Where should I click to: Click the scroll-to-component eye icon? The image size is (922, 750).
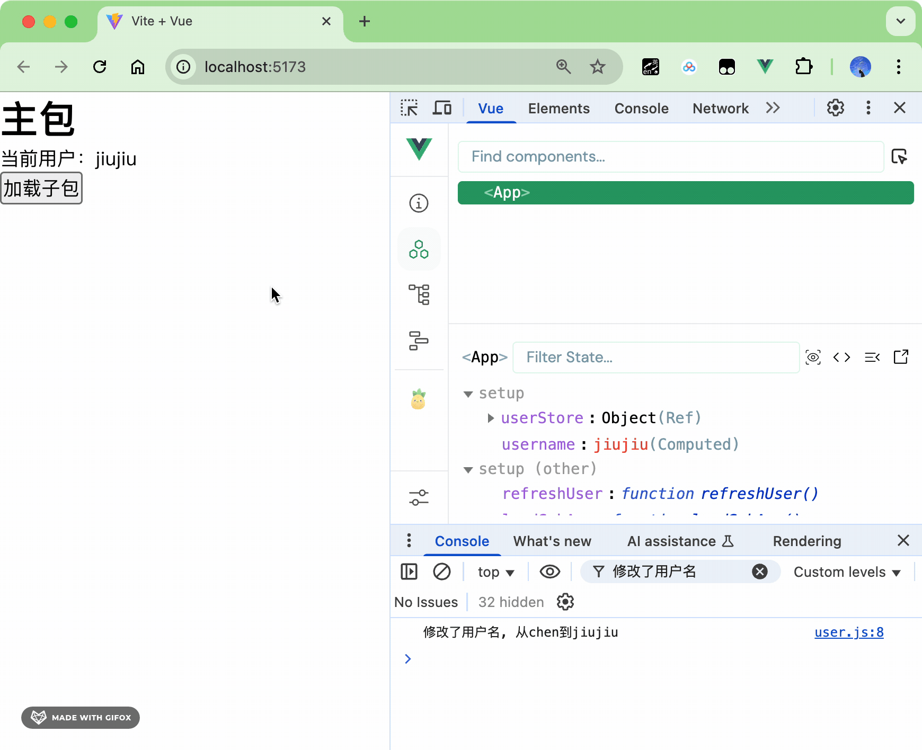[813, 357]
